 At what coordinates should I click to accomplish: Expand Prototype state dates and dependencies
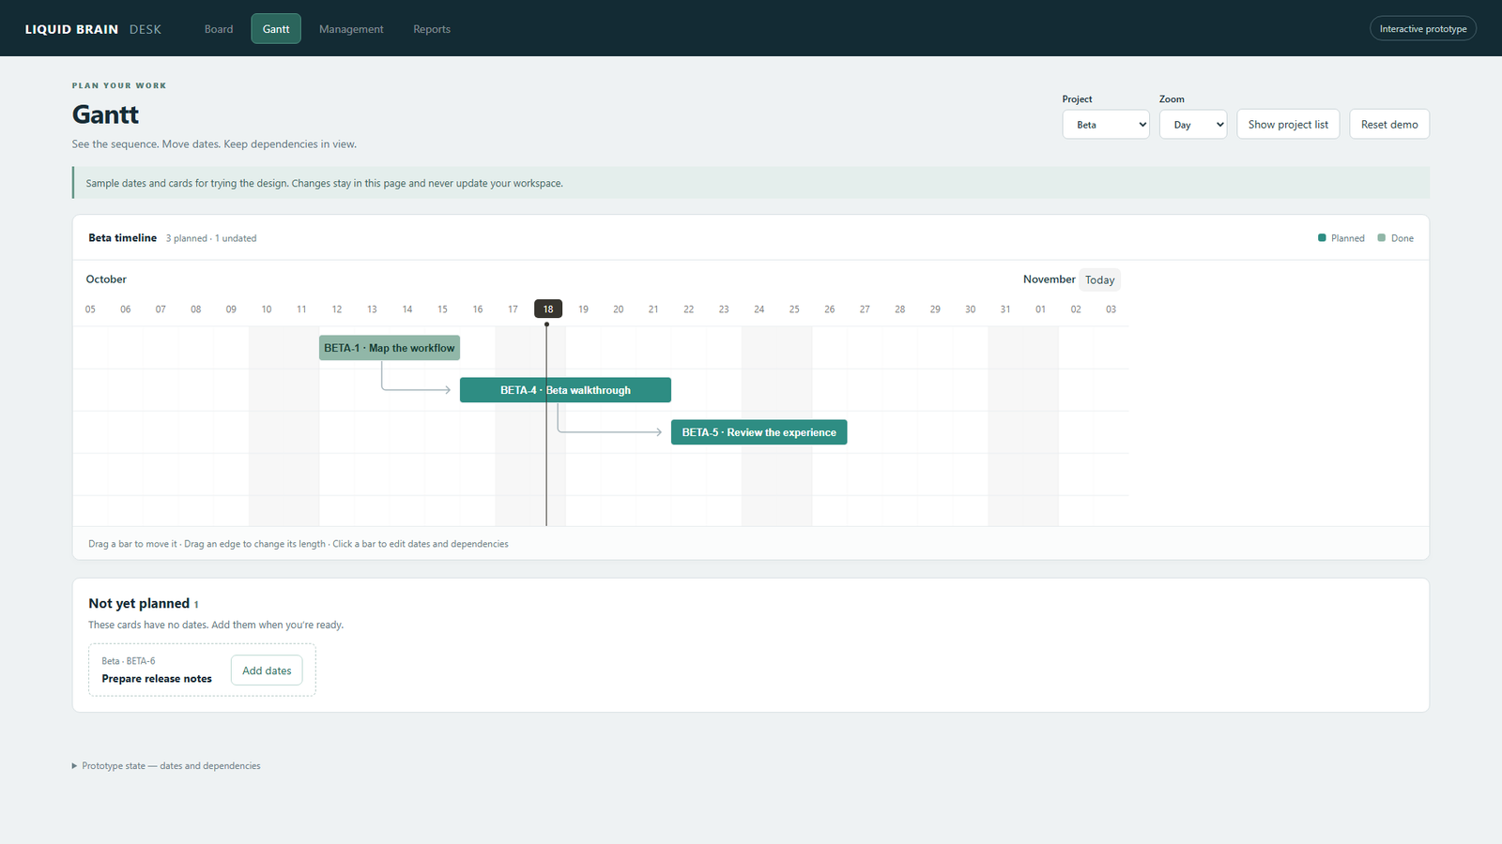coord(166,766)
